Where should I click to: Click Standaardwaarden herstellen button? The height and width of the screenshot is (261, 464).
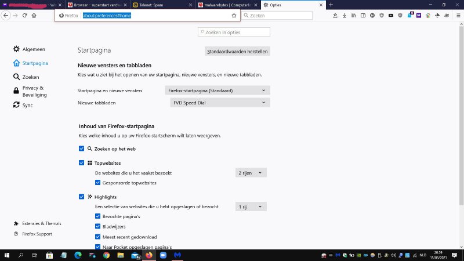237,51
